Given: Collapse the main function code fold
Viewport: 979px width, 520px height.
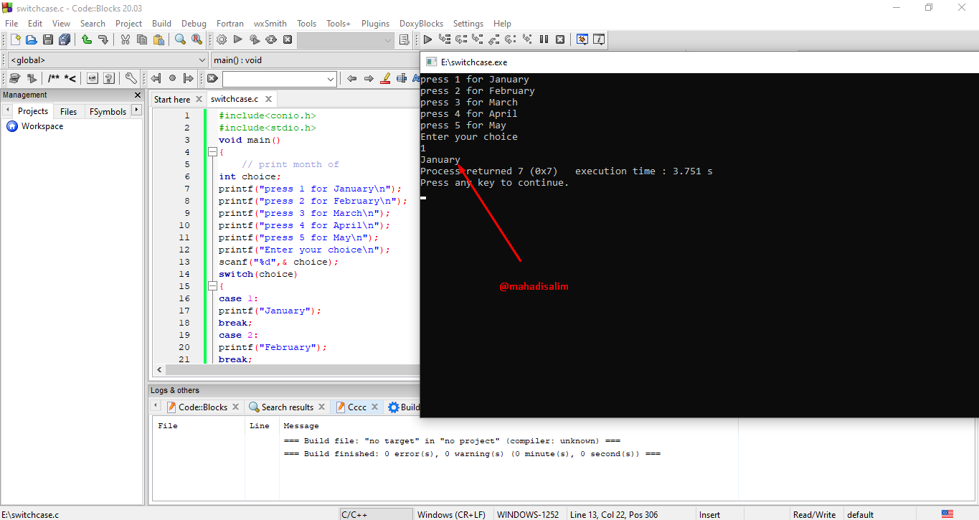Looking at the screenshot, I should (x=212, y=152).
